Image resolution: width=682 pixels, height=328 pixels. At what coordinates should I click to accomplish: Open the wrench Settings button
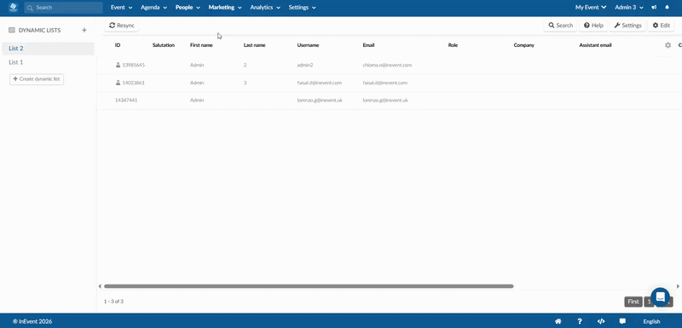pos(627,26)
